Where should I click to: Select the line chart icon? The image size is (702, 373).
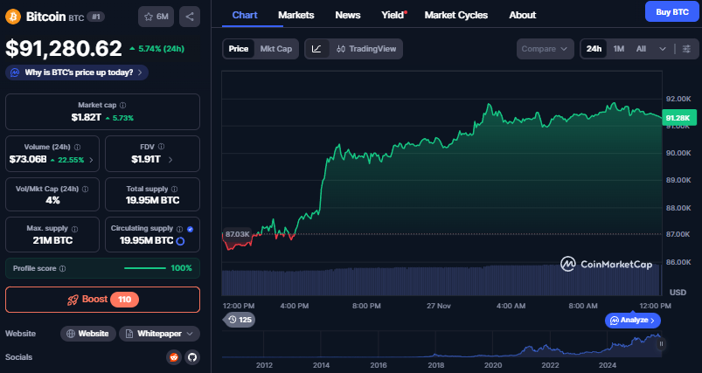coord(316,49)
